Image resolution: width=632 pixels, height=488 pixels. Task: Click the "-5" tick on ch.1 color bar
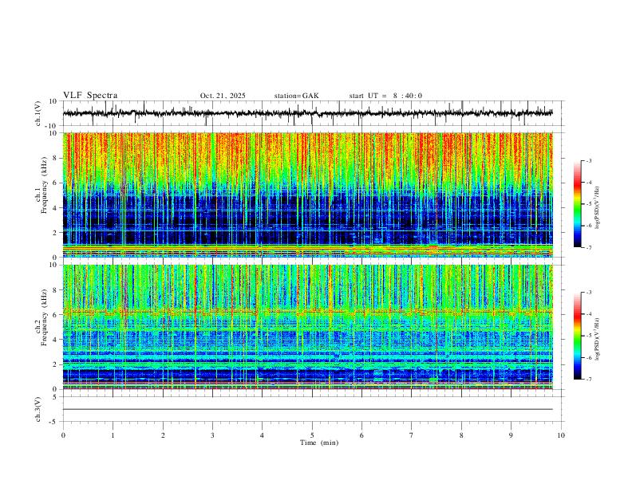(588, 204)
